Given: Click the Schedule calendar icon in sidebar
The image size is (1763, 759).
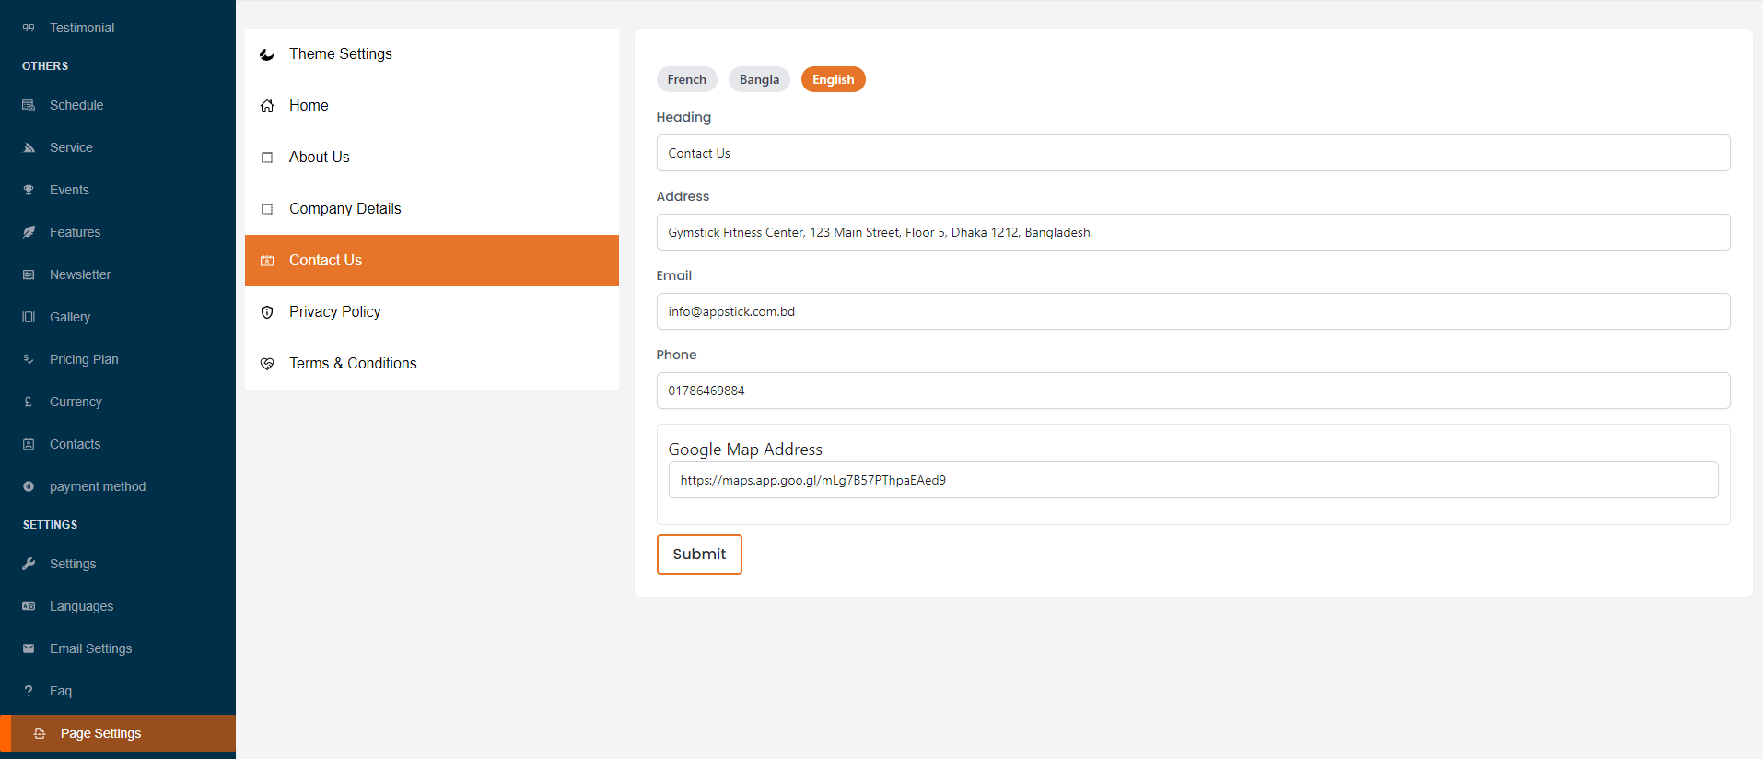Looking at the screenshot, I should pyautogui.click(x=29, y=105).
